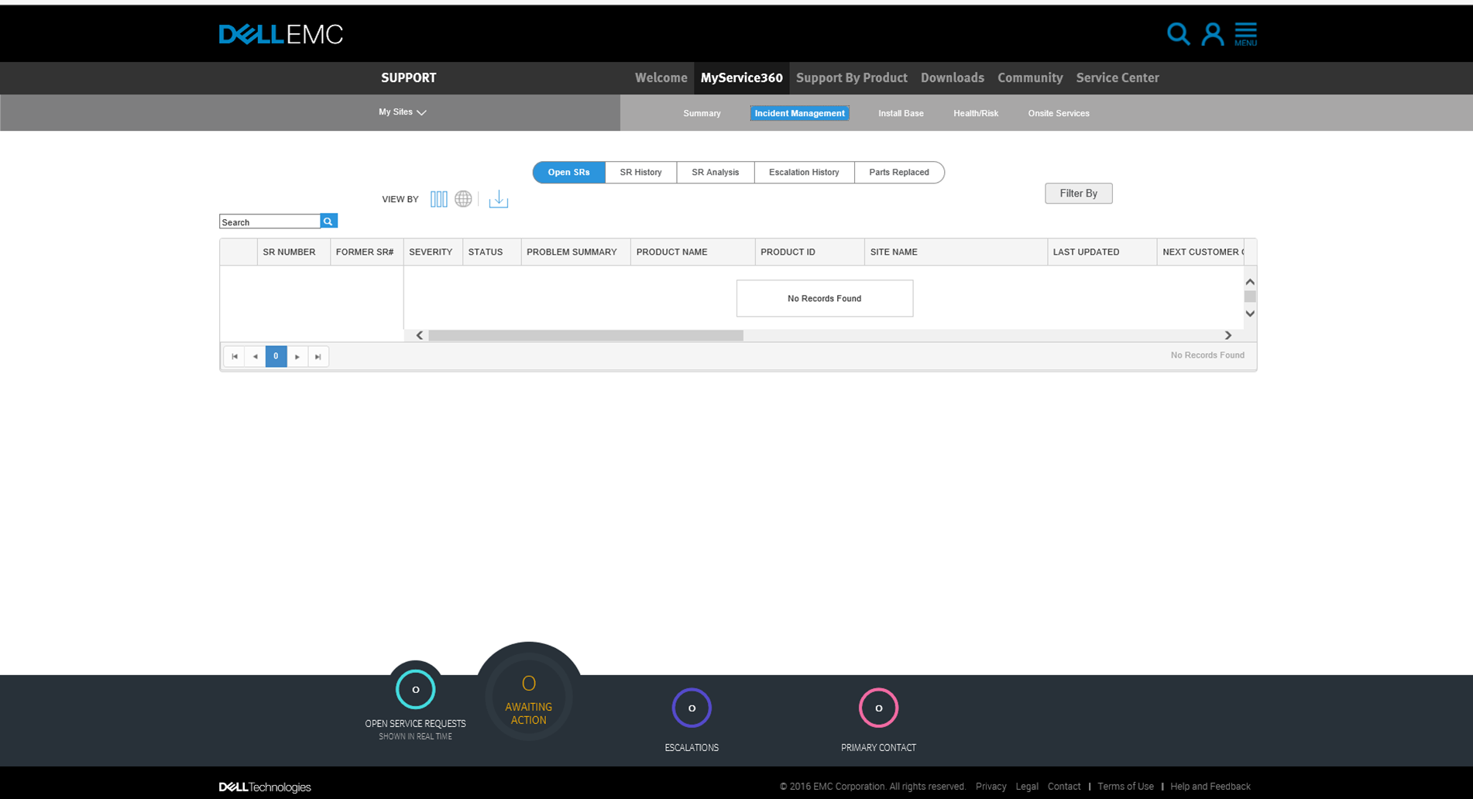Go to previous page pagination arrow
Viewport: 1473px width, 799px height.
(x=255, y=356)
